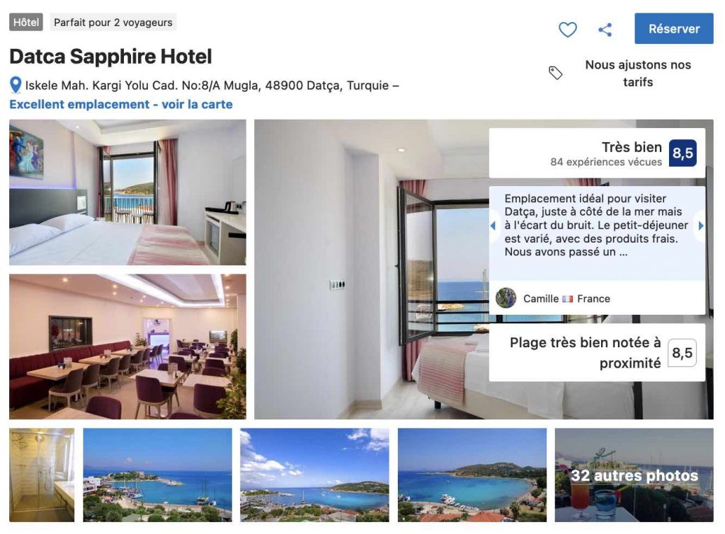Screen dimensions: 725x534
Task: Save hotel with the heart icon
Action: [567, 30]
